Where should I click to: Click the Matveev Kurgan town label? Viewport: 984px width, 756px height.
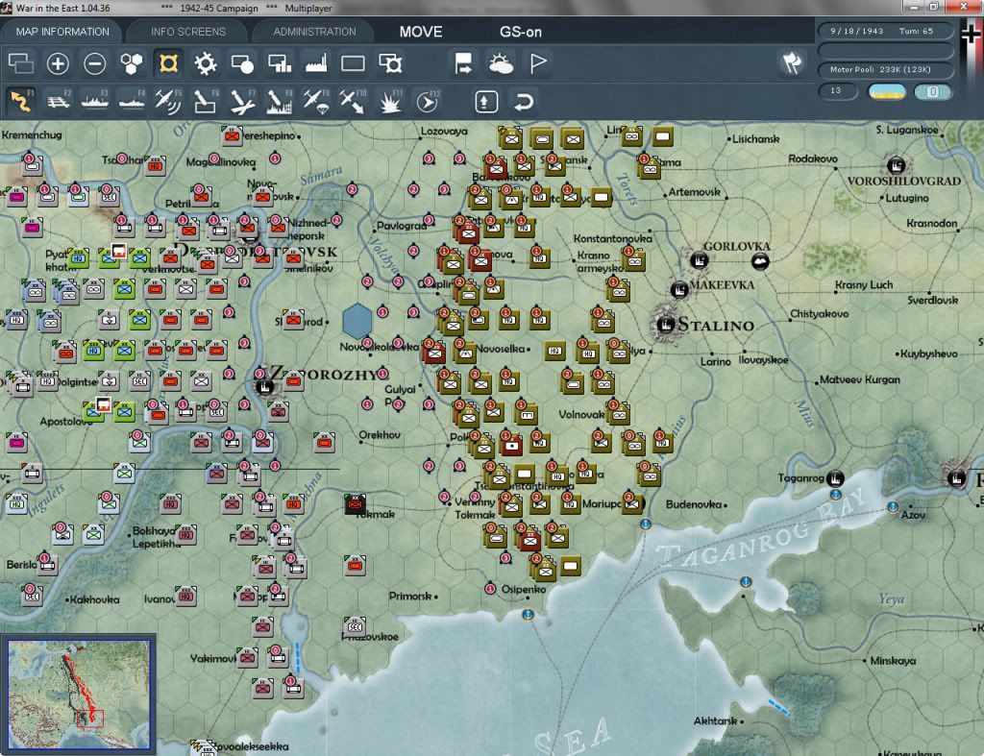tap(860, 379)
